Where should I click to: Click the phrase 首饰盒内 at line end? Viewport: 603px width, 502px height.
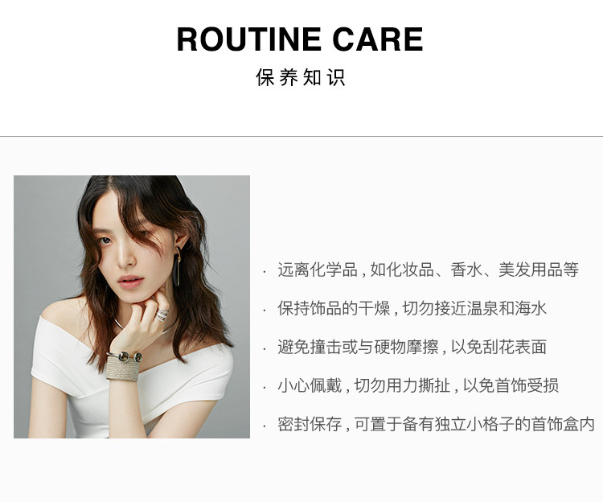tap(564, 424)
